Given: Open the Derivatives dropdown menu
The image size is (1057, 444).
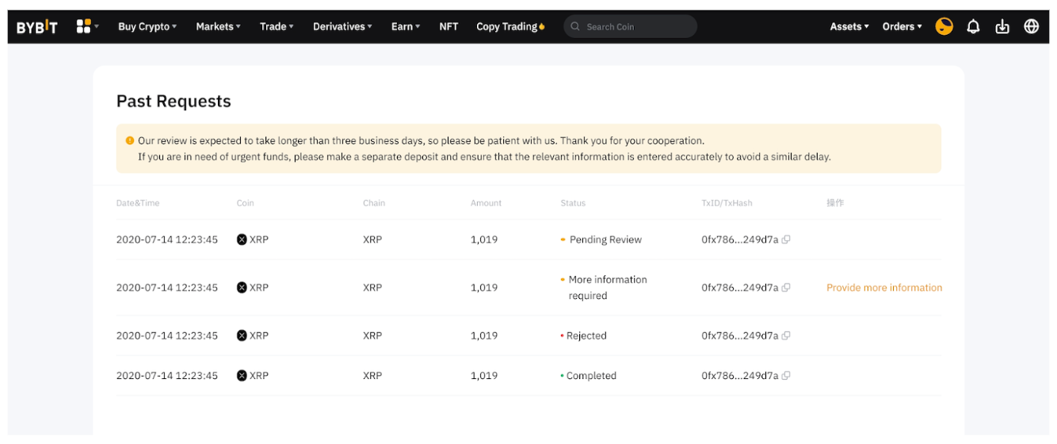Looking at the screenshot, I should point(342,26).
